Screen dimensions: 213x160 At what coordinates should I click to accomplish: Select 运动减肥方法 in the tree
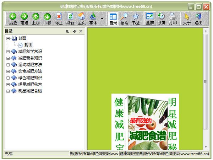pos(30,65)
